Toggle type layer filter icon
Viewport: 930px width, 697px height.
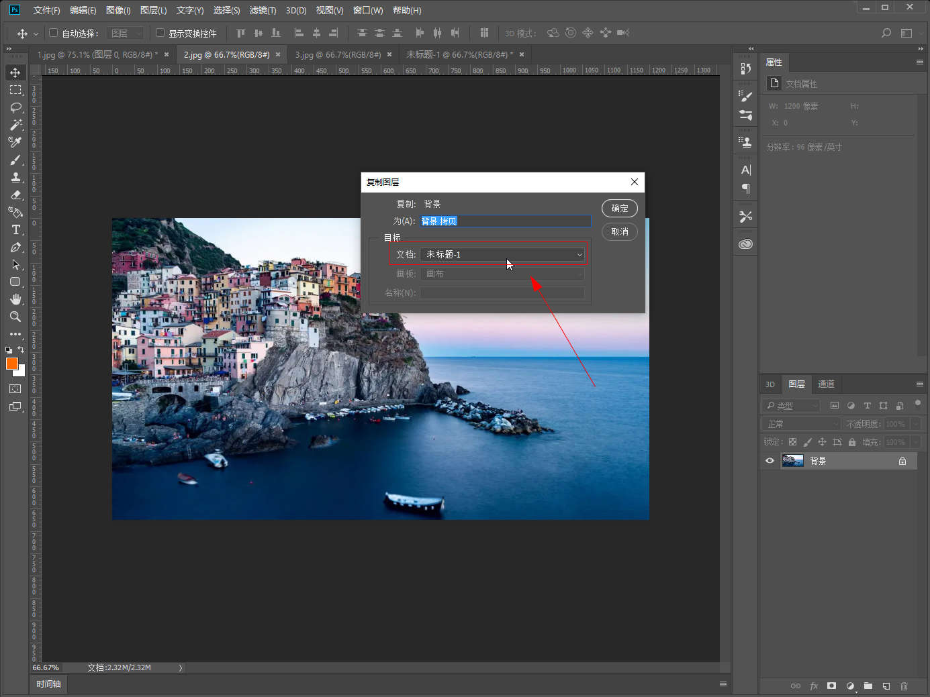tap(867, 405)
